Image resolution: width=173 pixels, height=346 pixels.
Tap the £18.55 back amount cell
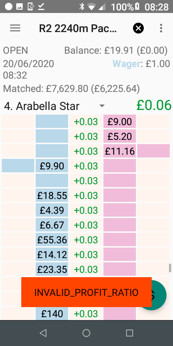tap(52, 195)
